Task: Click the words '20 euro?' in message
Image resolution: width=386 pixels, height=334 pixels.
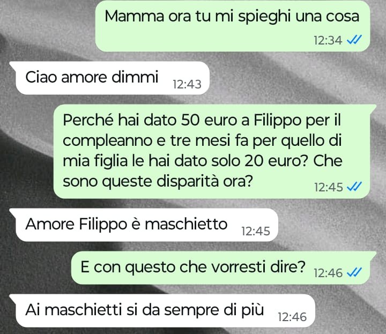Action: point(277,161)
